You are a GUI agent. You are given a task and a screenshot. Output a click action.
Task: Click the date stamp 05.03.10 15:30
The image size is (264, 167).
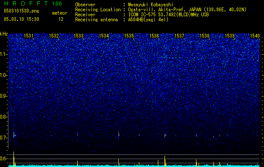(21, 19)
